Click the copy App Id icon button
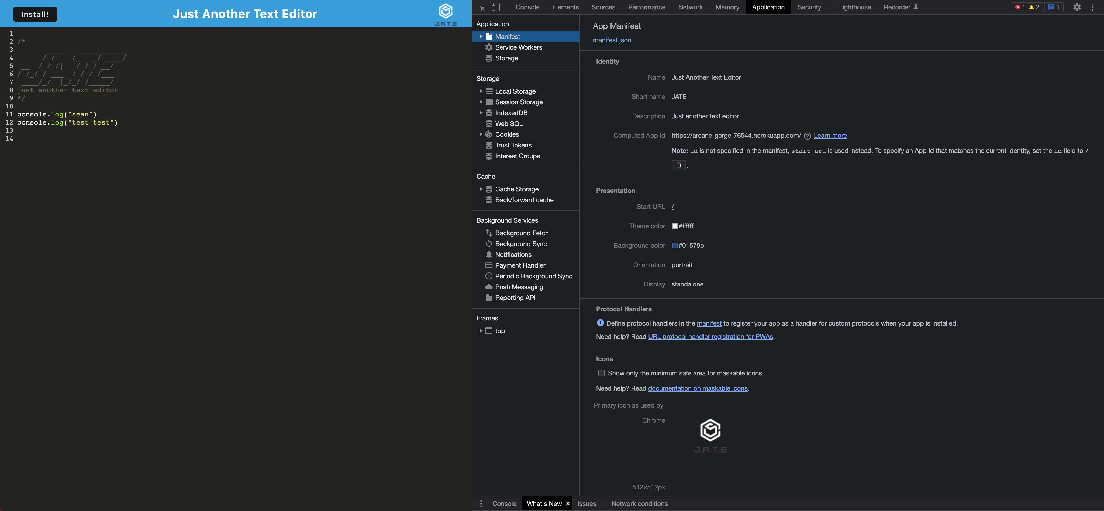The image size is (1104, 511). 678,165
